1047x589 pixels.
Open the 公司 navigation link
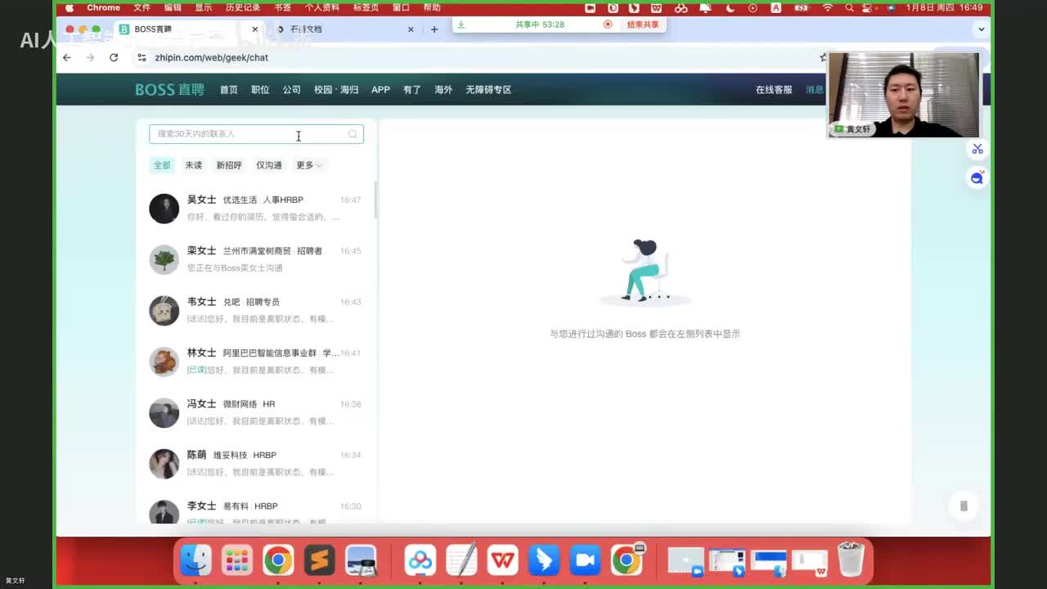[x=292, y=90]
